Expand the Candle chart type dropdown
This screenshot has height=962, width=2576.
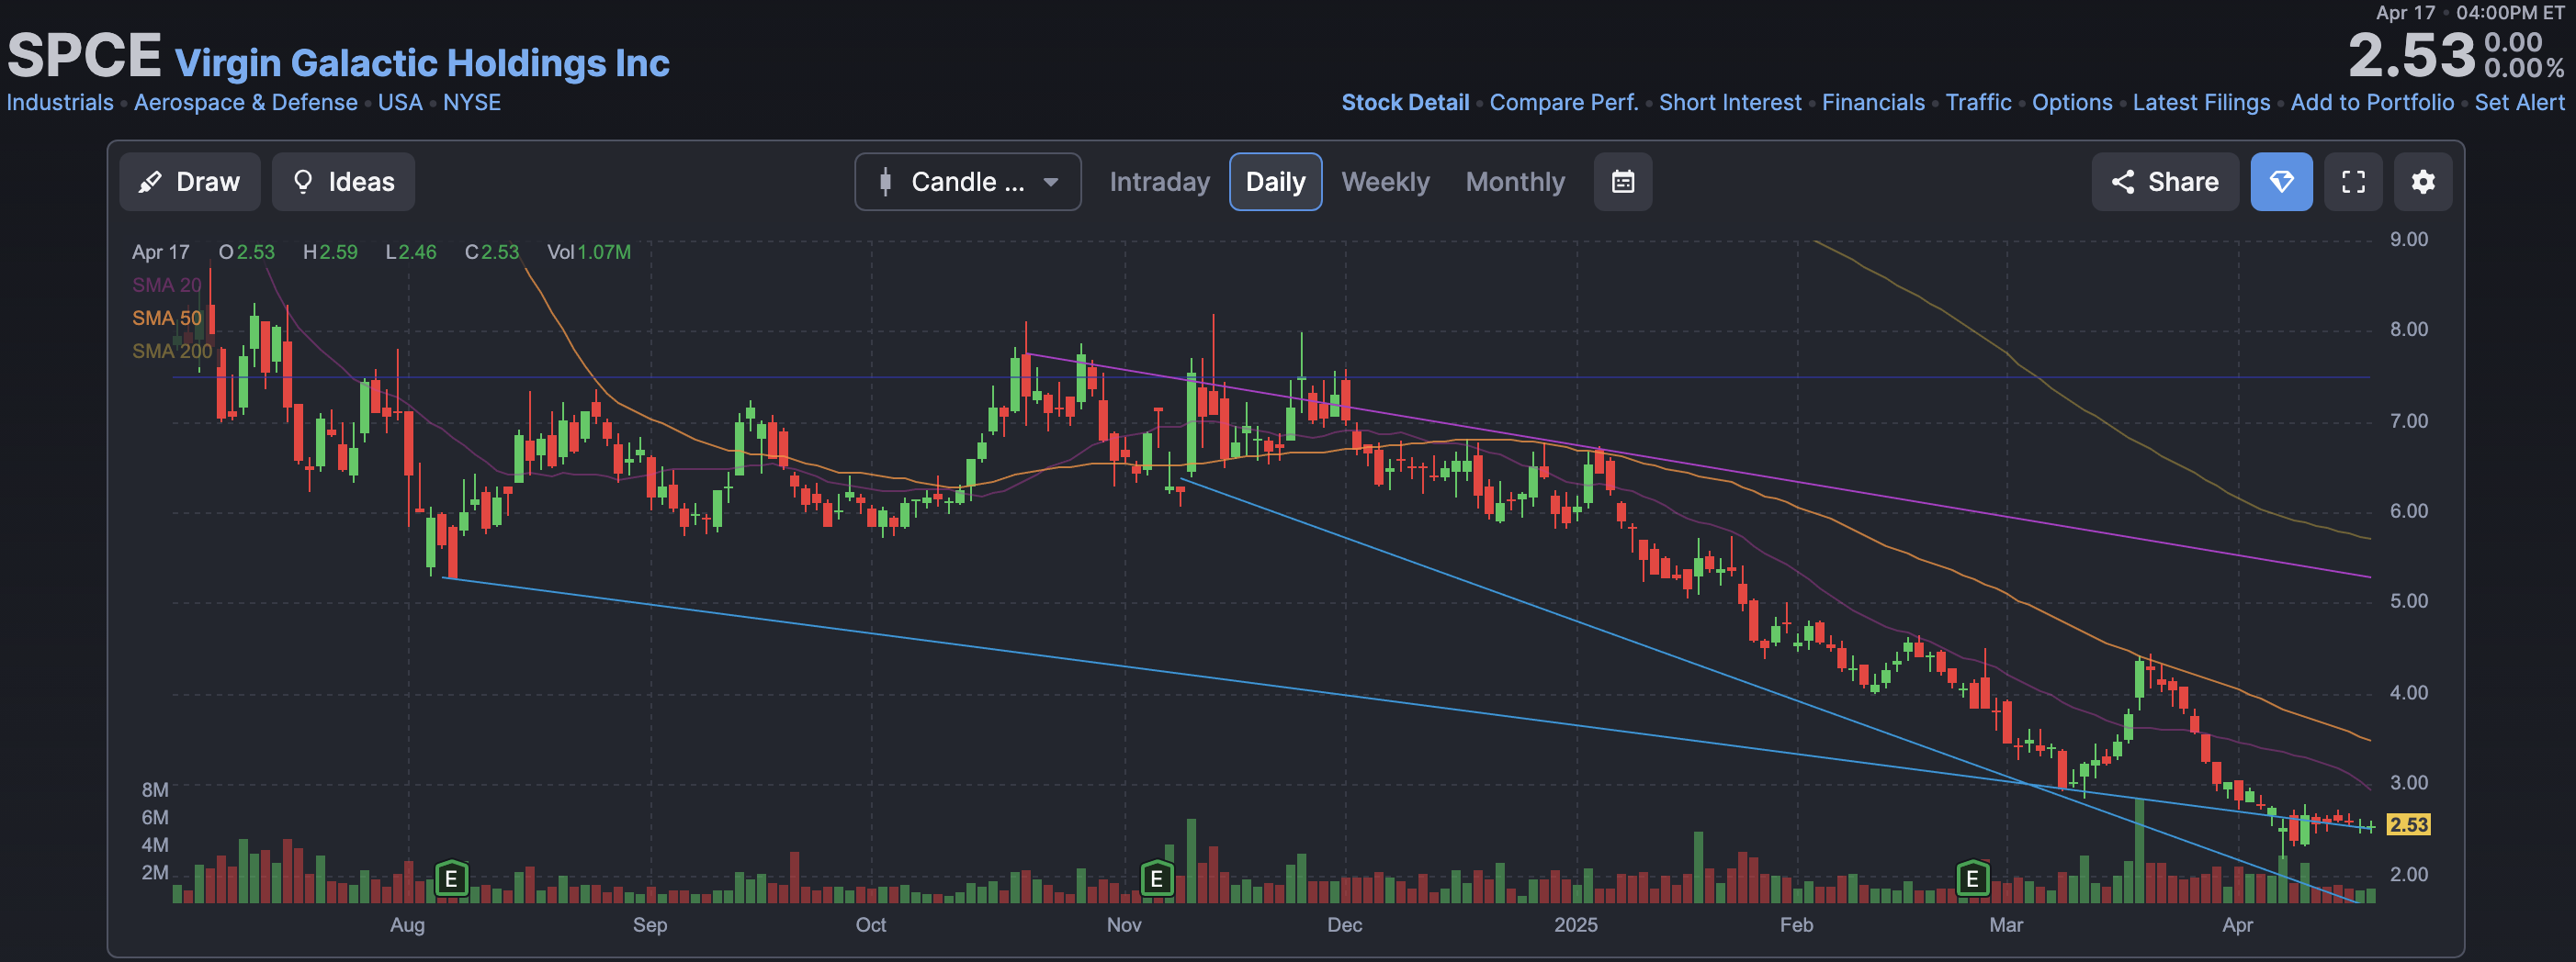[967, 182]
